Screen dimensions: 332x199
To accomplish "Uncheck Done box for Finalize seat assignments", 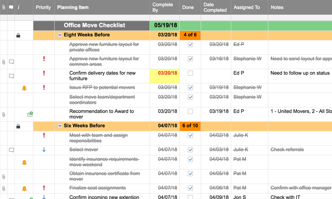I will pyautogui.click(x=190, y=188).
